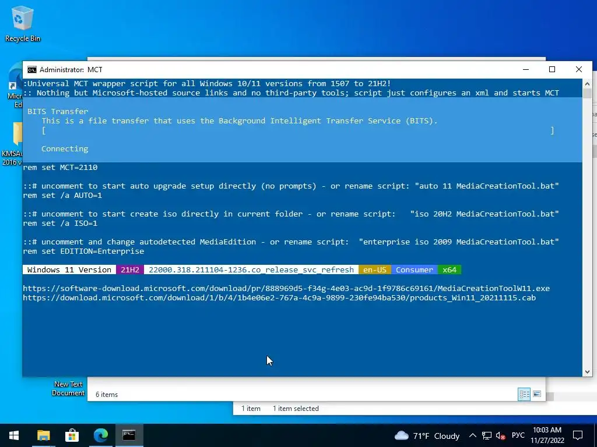Click the products_Win11_20211115.cab URL line
The width and height of the screenshot is (597, 447).
[279, 297]
